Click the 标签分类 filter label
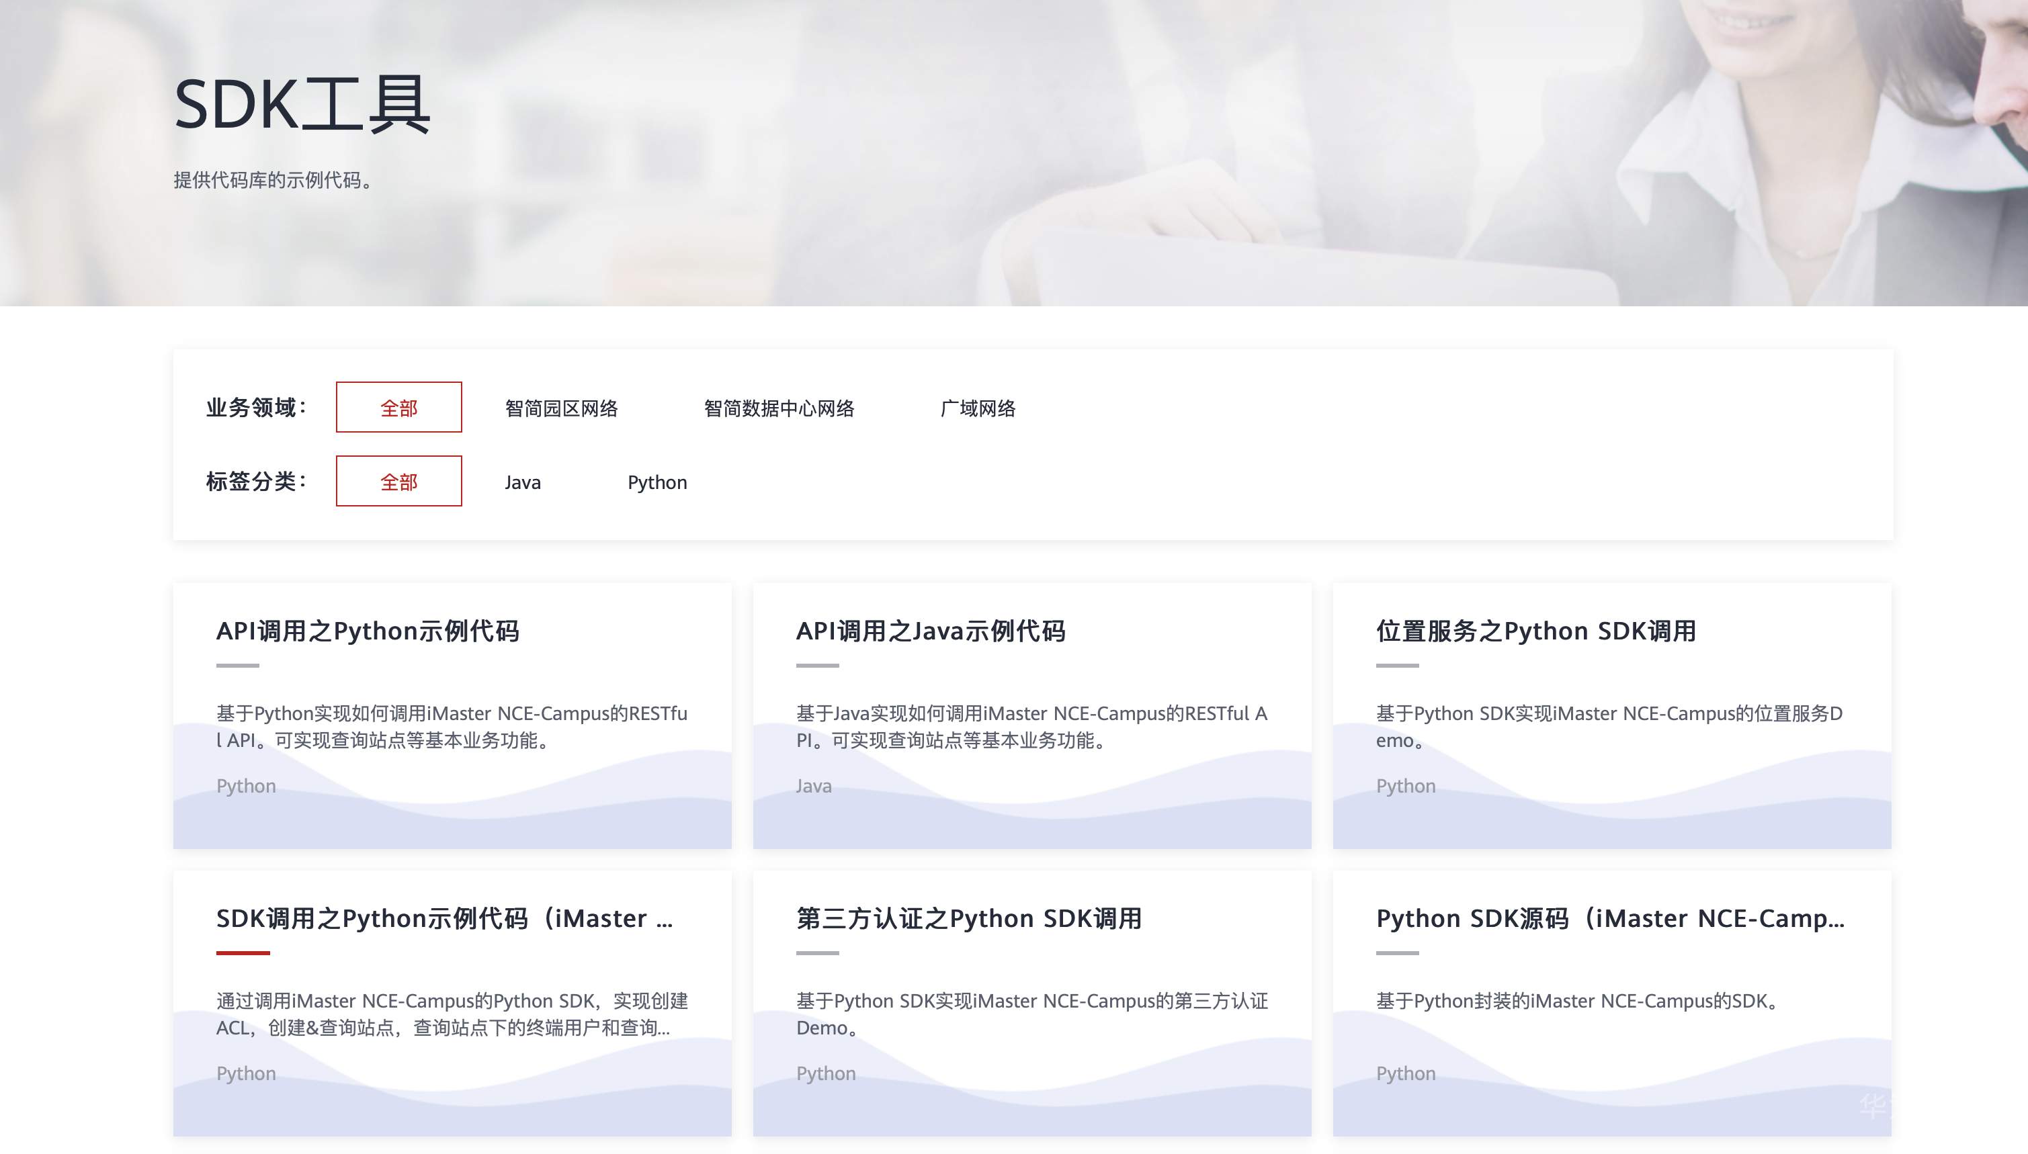 pos(256,481)
